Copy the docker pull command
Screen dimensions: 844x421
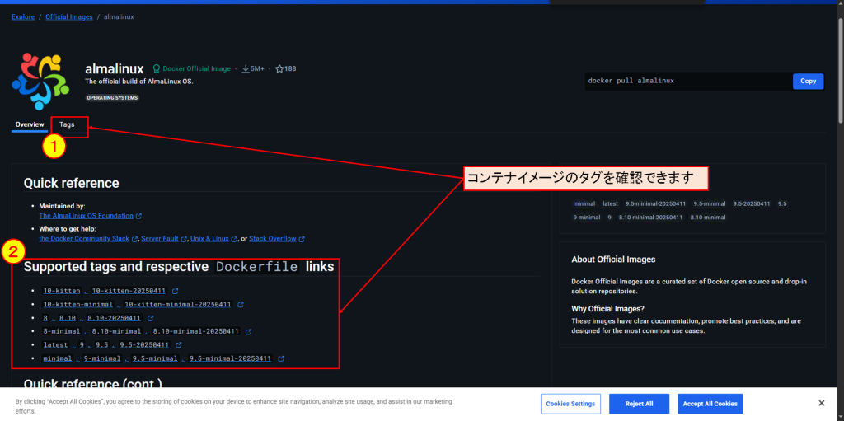click(808, 81)
